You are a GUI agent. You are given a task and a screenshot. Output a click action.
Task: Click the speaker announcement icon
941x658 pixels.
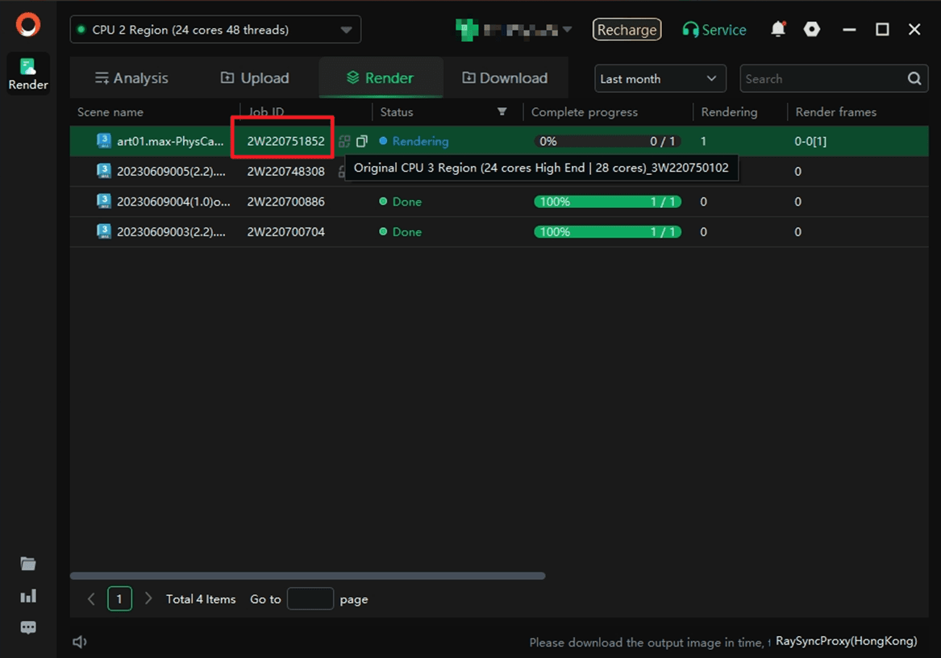click(80, 642)
